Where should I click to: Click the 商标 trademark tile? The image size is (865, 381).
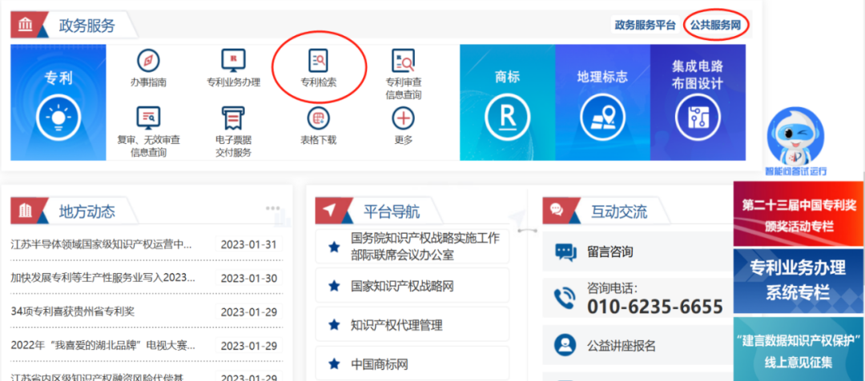coord(507,102)
